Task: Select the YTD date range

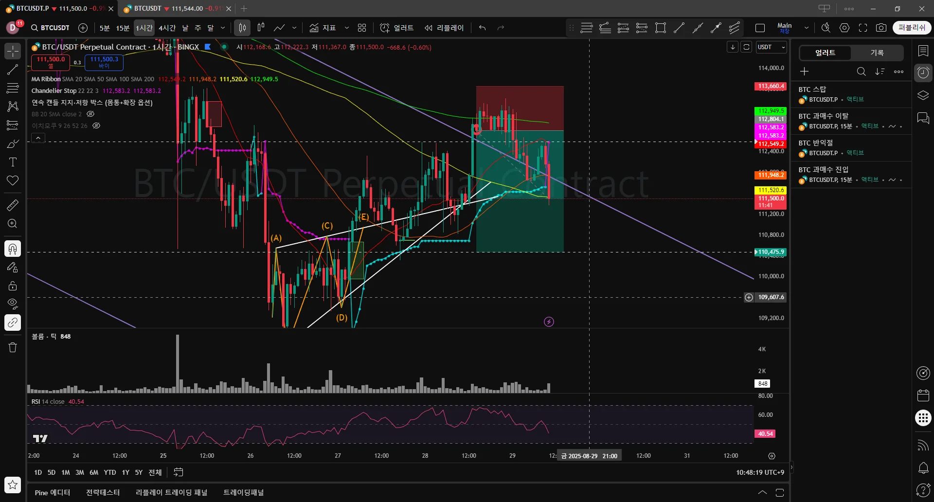Action: point(110,472)
